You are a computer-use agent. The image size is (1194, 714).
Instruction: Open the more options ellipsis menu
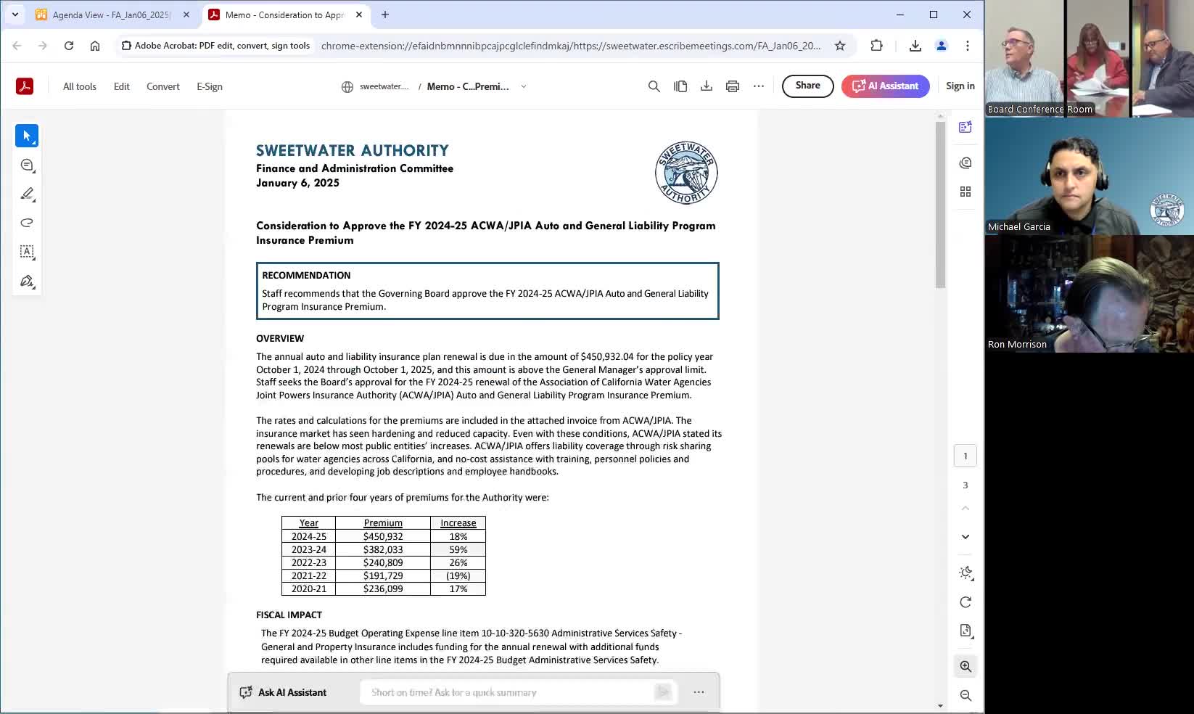[x=759, y=86]
